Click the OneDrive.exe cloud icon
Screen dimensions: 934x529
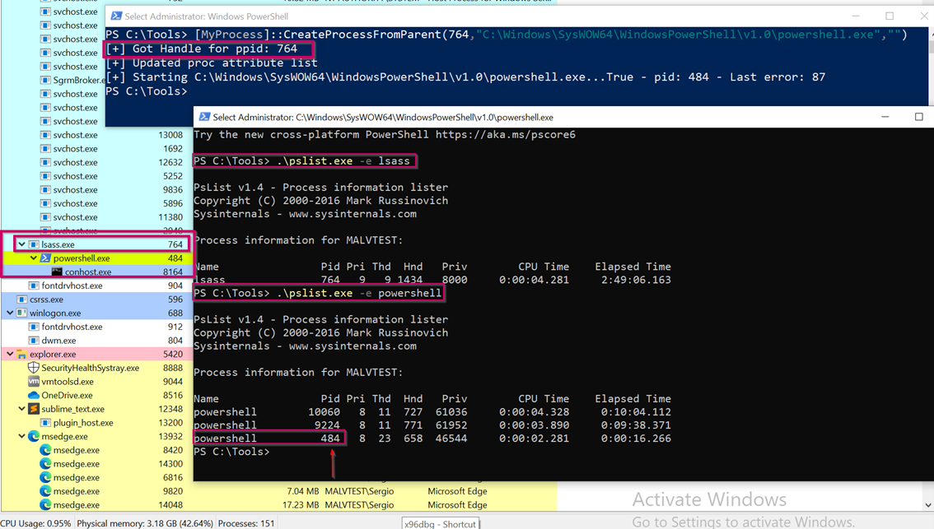(34, 396)
